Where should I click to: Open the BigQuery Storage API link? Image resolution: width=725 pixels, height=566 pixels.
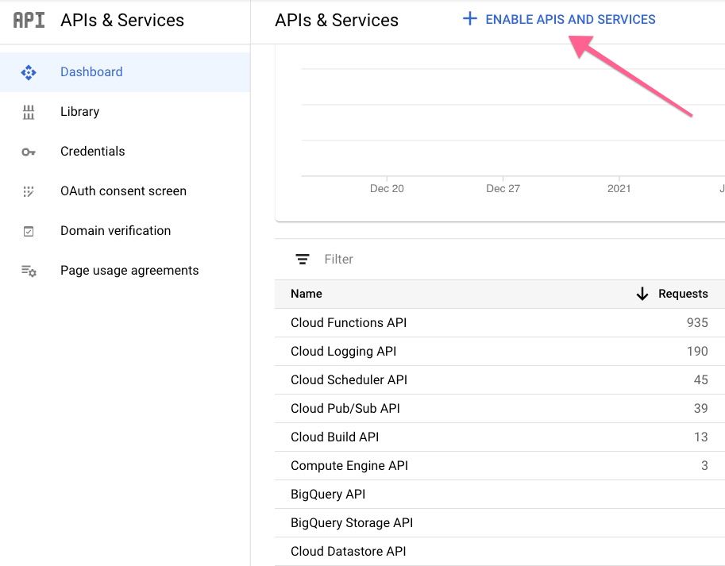352,523
